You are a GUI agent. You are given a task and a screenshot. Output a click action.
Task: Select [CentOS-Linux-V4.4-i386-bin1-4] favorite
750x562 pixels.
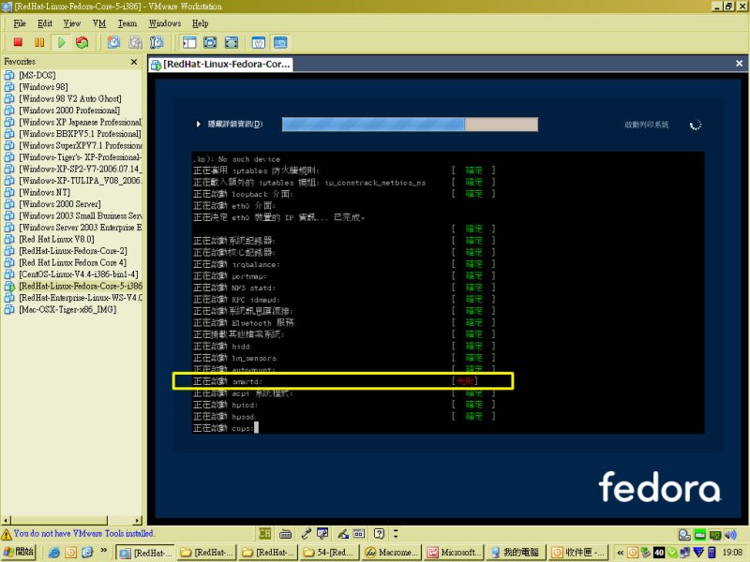(79, 274)
